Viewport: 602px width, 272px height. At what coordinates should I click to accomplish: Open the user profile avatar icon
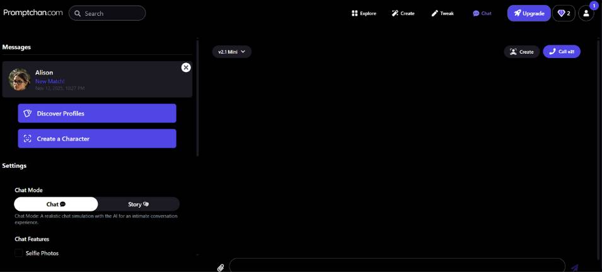586,13
